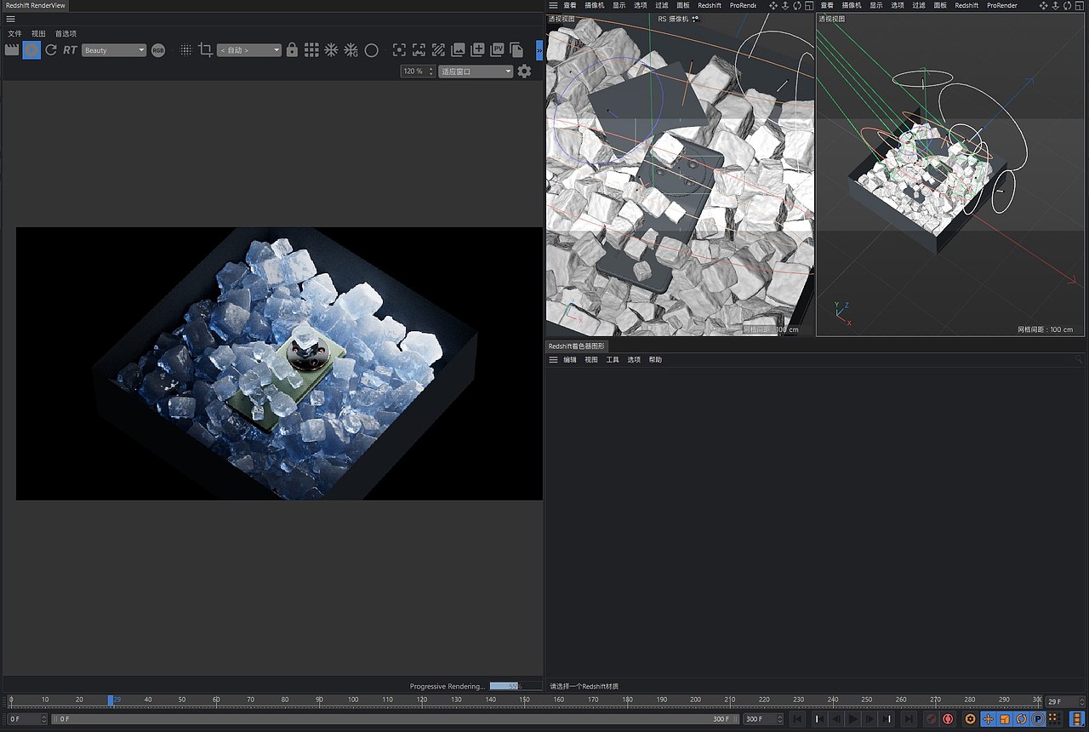Click the left viewport maximize toggle icon
Image resolution: width=1089 pixels, height=732 pixels.
pos(809,5)
